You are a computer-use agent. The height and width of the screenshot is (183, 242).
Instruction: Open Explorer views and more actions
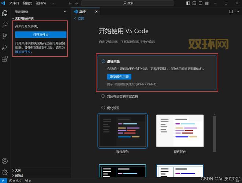(x=66, y=12)
